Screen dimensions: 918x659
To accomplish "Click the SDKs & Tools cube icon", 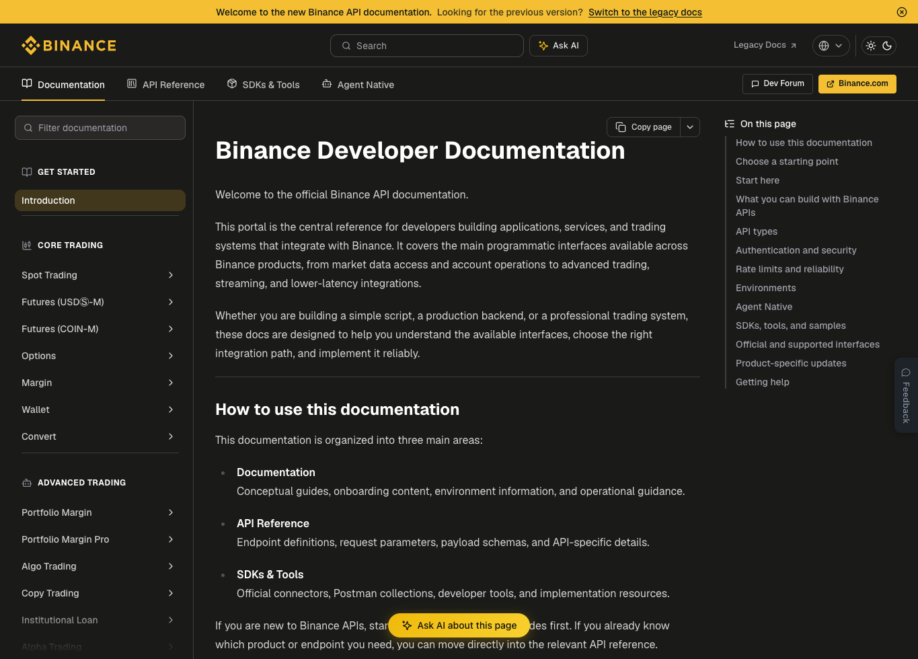I will [x=232, y=83].
